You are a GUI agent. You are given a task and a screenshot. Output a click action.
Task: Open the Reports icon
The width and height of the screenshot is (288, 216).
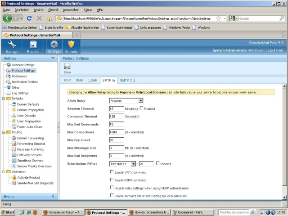(x=33, y=45)
